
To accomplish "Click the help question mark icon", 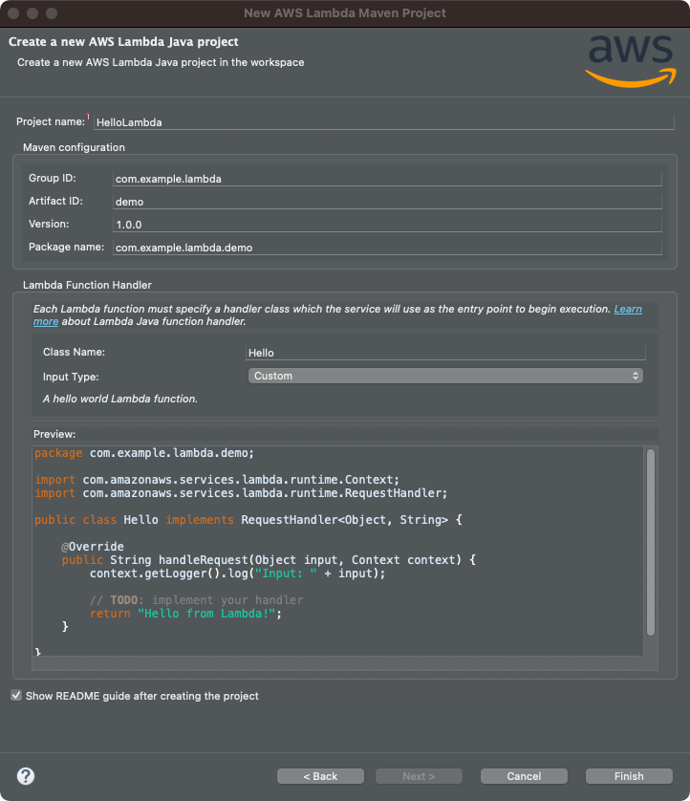I will pyautogui.click(x=26, y=776).
